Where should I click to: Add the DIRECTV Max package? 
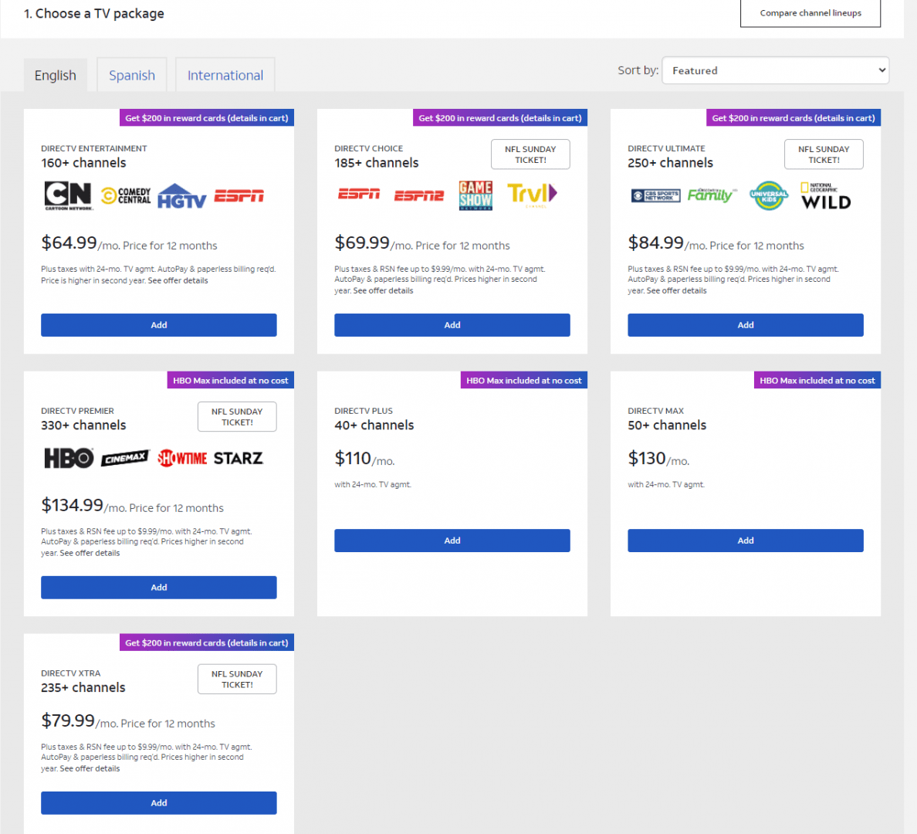746,541
